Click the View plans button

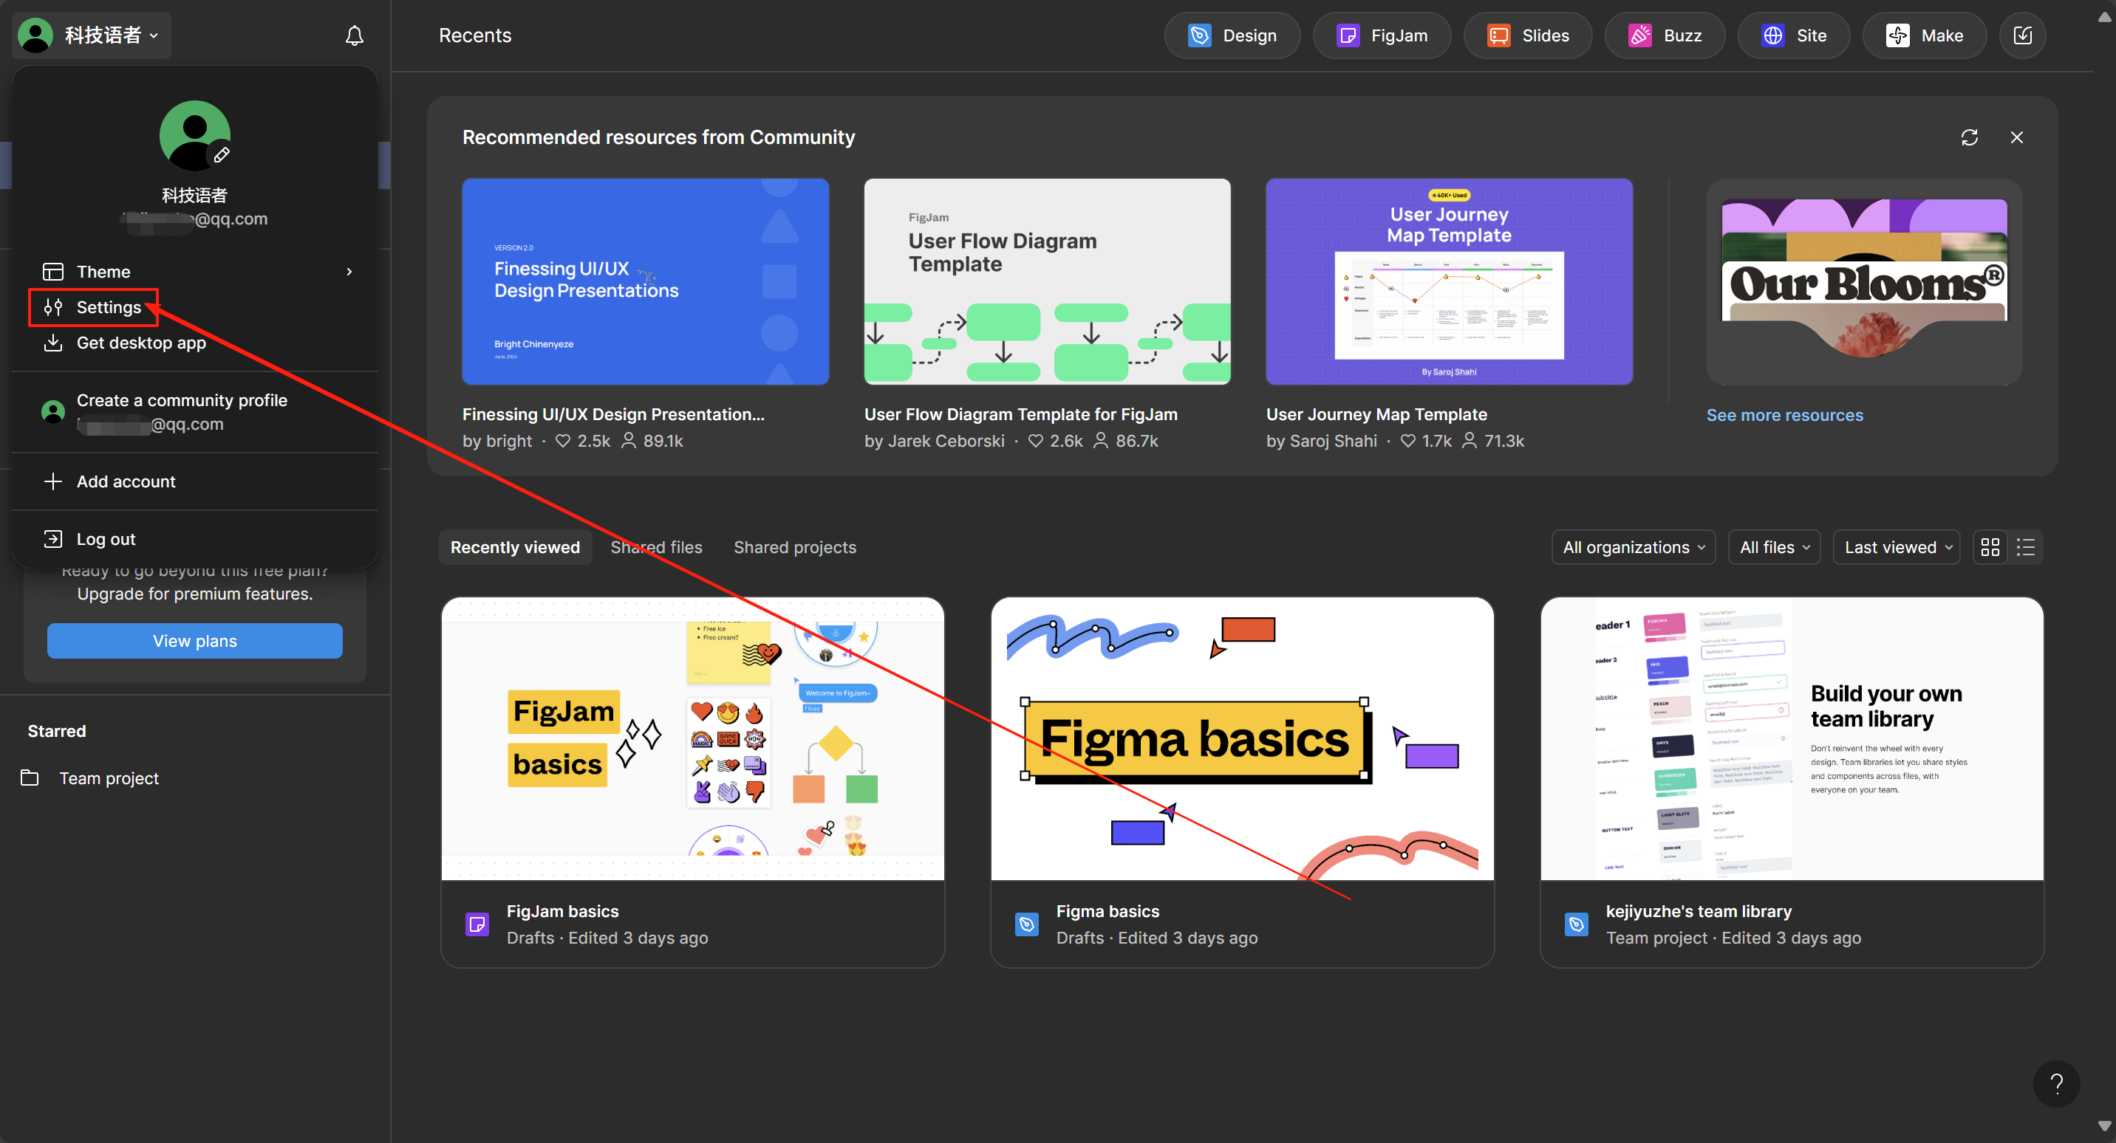coord(194,640)
